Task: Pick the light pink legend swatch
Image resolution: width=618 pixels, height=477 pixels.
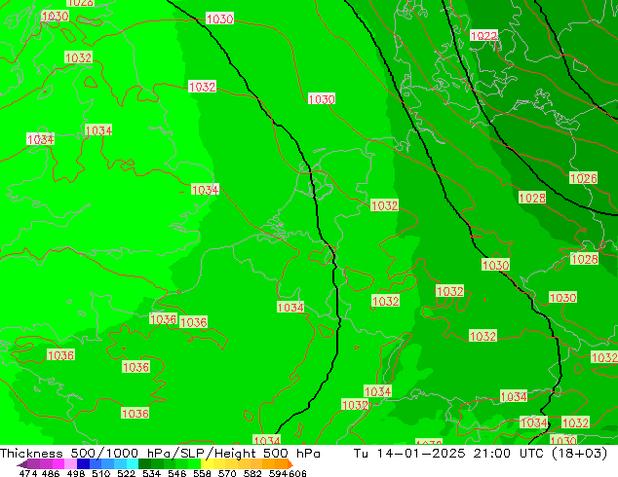Action: tap(70, 464)
